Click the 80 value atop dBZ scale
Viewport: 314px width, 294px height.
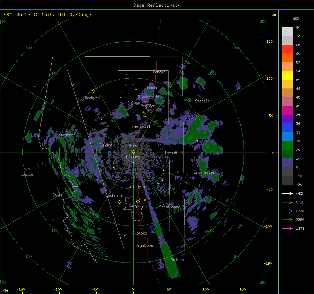tap(298, 28)
